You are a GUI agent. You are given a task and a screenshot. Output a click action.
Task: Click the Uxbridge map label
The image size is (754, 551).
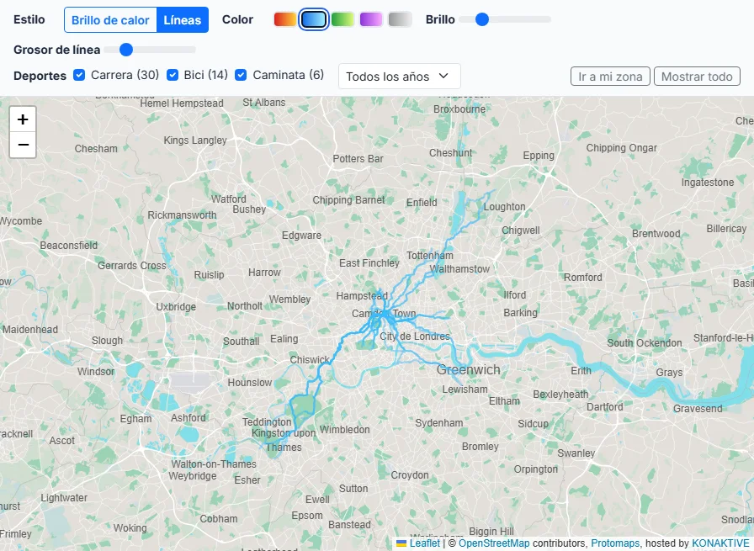pyautogui.click(x=176, y=307)
